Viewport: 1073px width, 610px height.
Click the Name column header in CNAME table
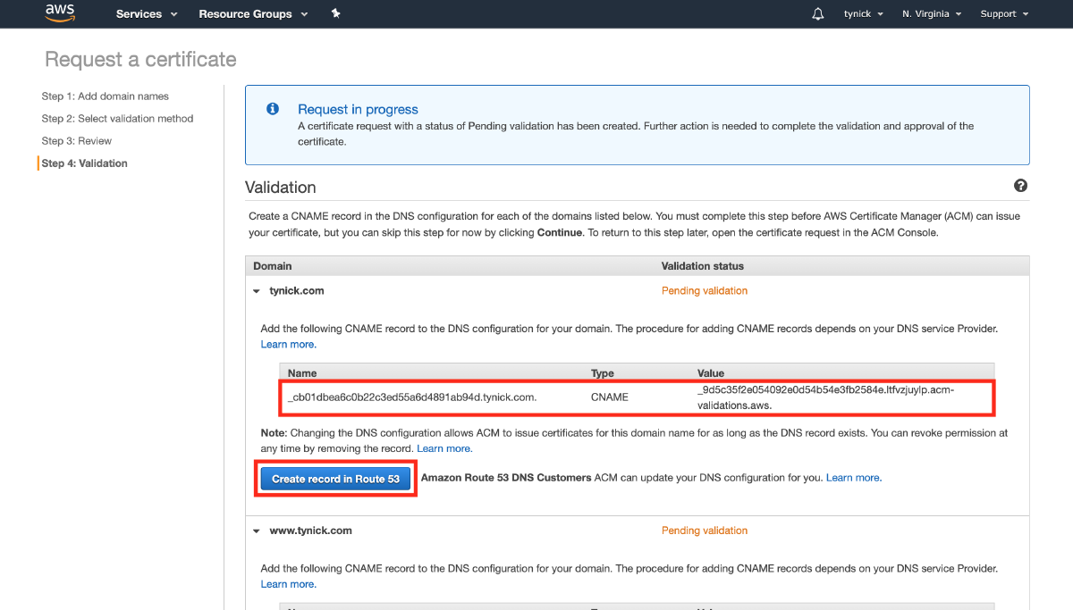[x=302, y=373]
